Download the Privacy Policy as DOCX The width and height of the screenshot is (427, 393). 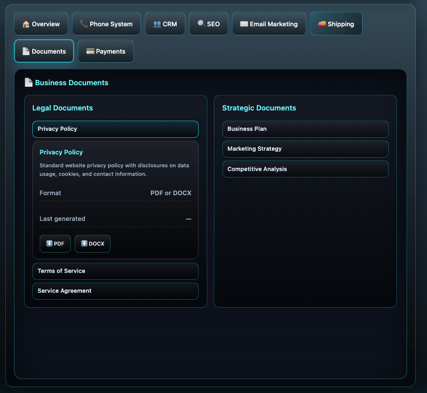(92, 244)
